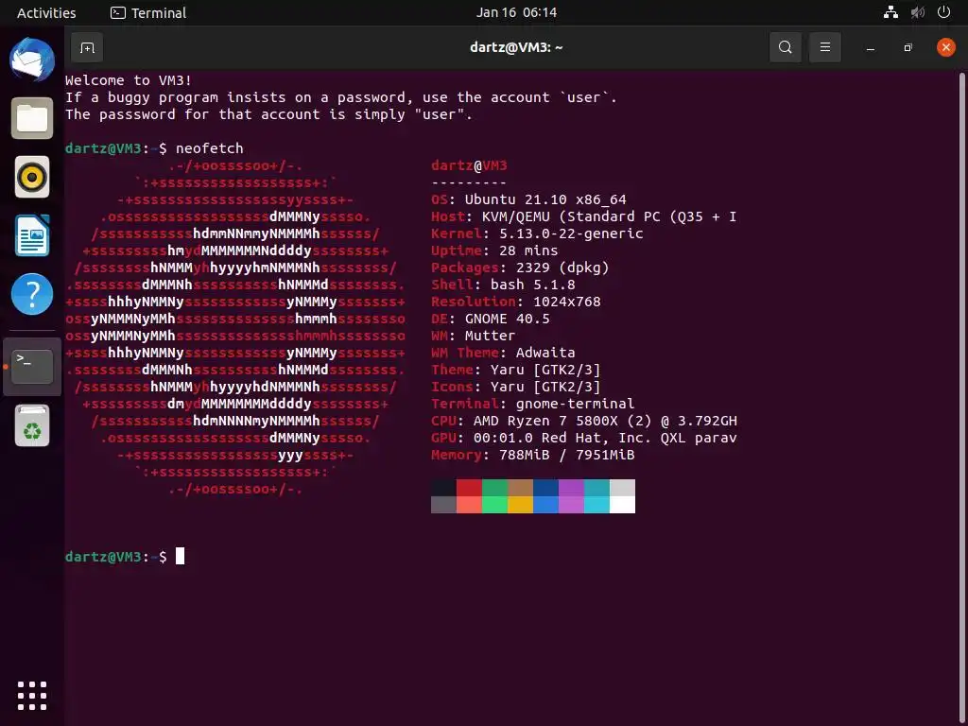Click the cursor at the bottom shell prompt
This screenshot has width=968, height=726.
pyautogui.click(x=180, y=556)
